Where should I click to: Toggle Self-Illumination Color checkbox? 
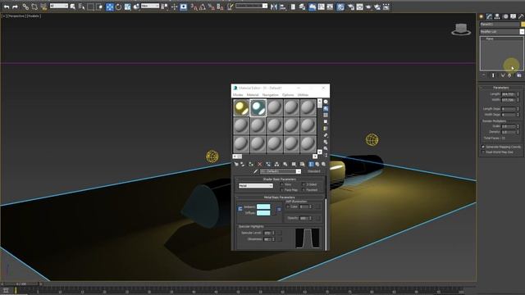(288, 206)
